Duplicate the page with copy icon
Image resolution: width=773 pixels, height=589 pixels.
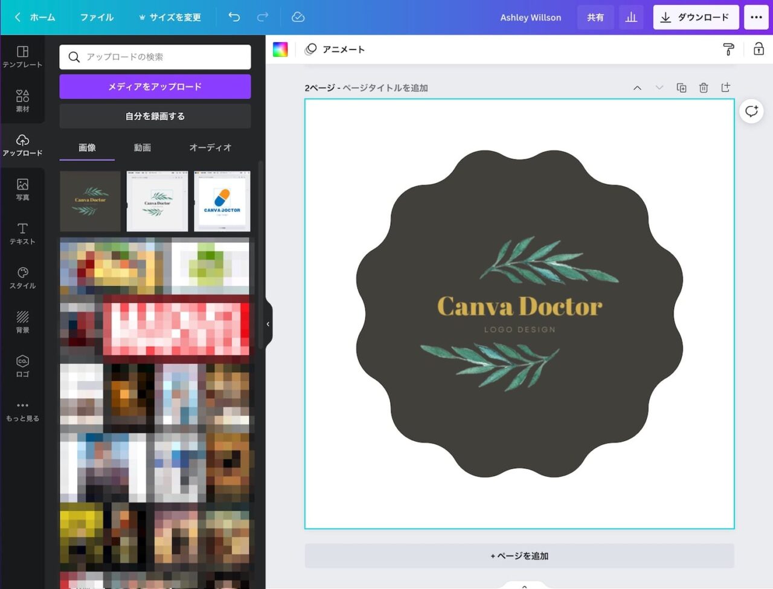point(681,88)
